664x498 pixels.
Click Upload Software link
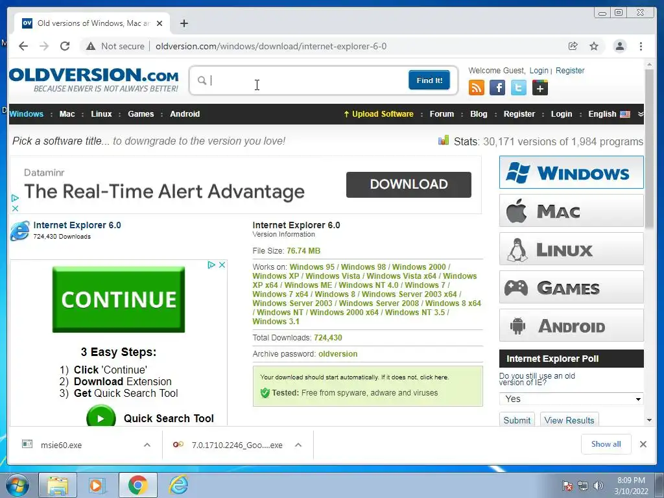(x=379, y=114)
